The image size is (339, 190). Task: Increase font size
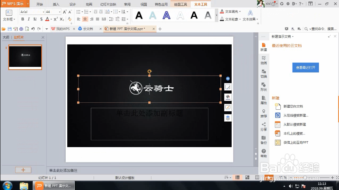pos(64,12)
